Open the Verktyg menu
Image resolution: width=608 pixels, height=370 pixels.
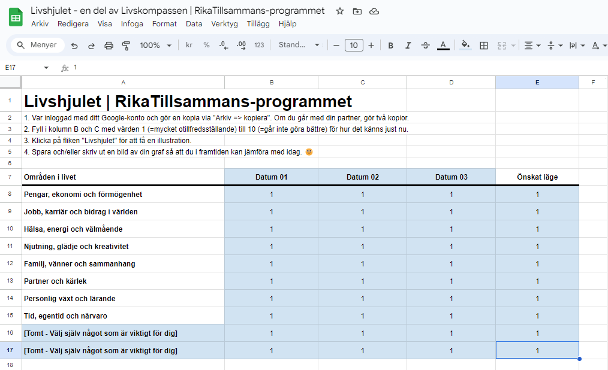click(224, 23)
